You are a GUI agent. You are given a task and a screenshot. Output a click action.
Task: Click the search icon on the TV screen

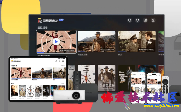coord(130,20)
